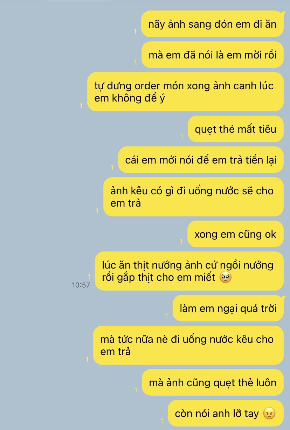Click read count beside 'nãy ảnh sang đón em'
290x430 pixels.
135,32
